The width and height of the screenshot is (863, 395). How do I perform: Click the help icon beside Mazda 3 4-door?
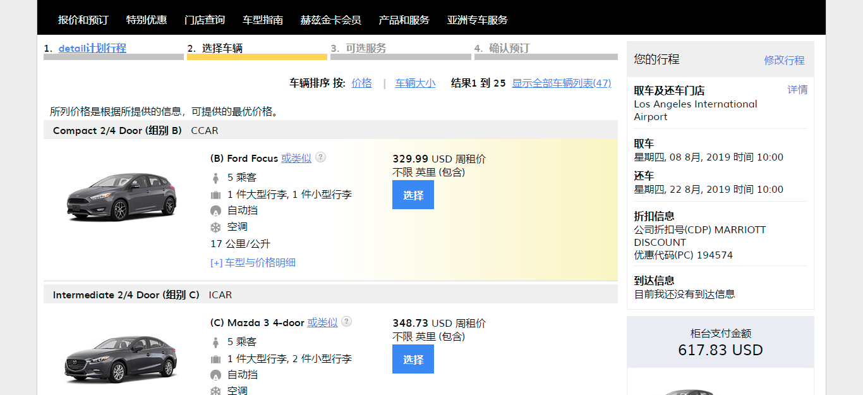(x=346, y=322)
